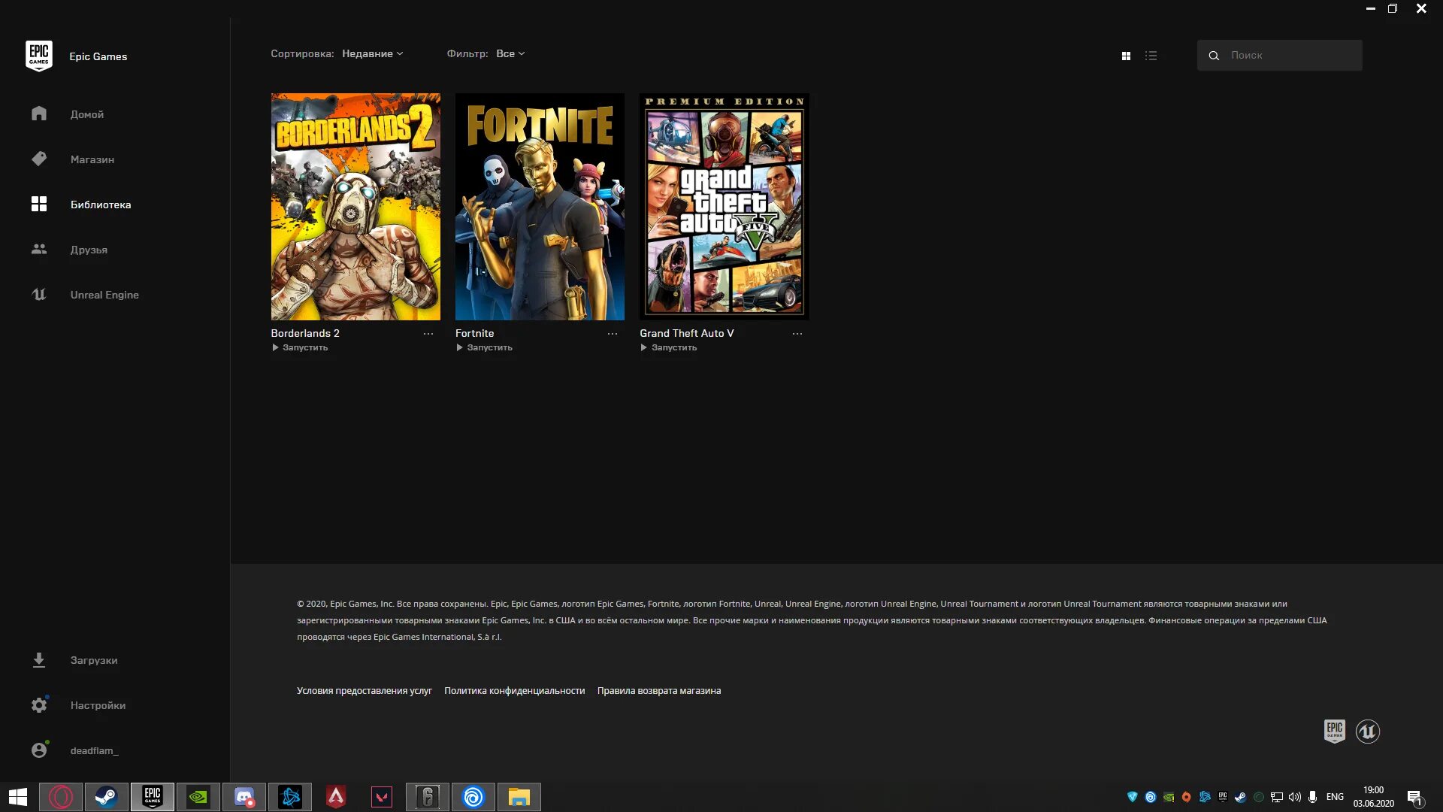Open the deadflam_ account profile
This screenshot has width=1443, height=812.
pos(93,750)
